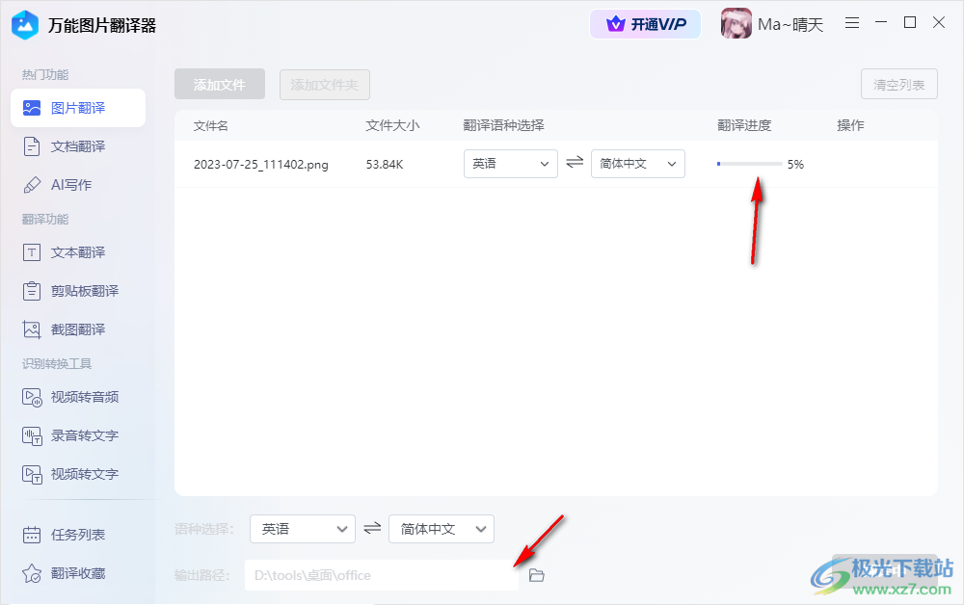Expand the bottom 英语 source language dropdown
This screenshot has height=605, width=964.
pos(303,529)
